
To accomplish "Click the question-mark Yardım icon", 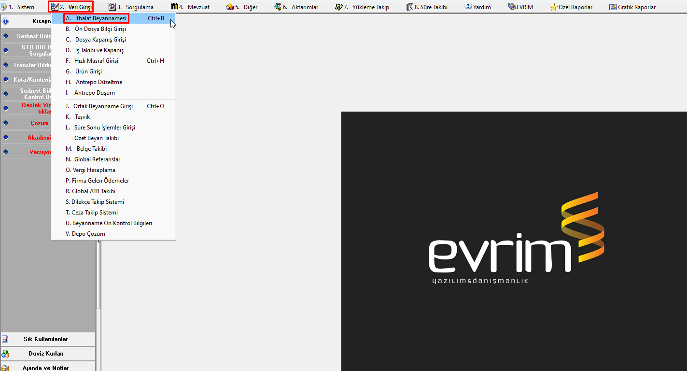I will 468,7.
